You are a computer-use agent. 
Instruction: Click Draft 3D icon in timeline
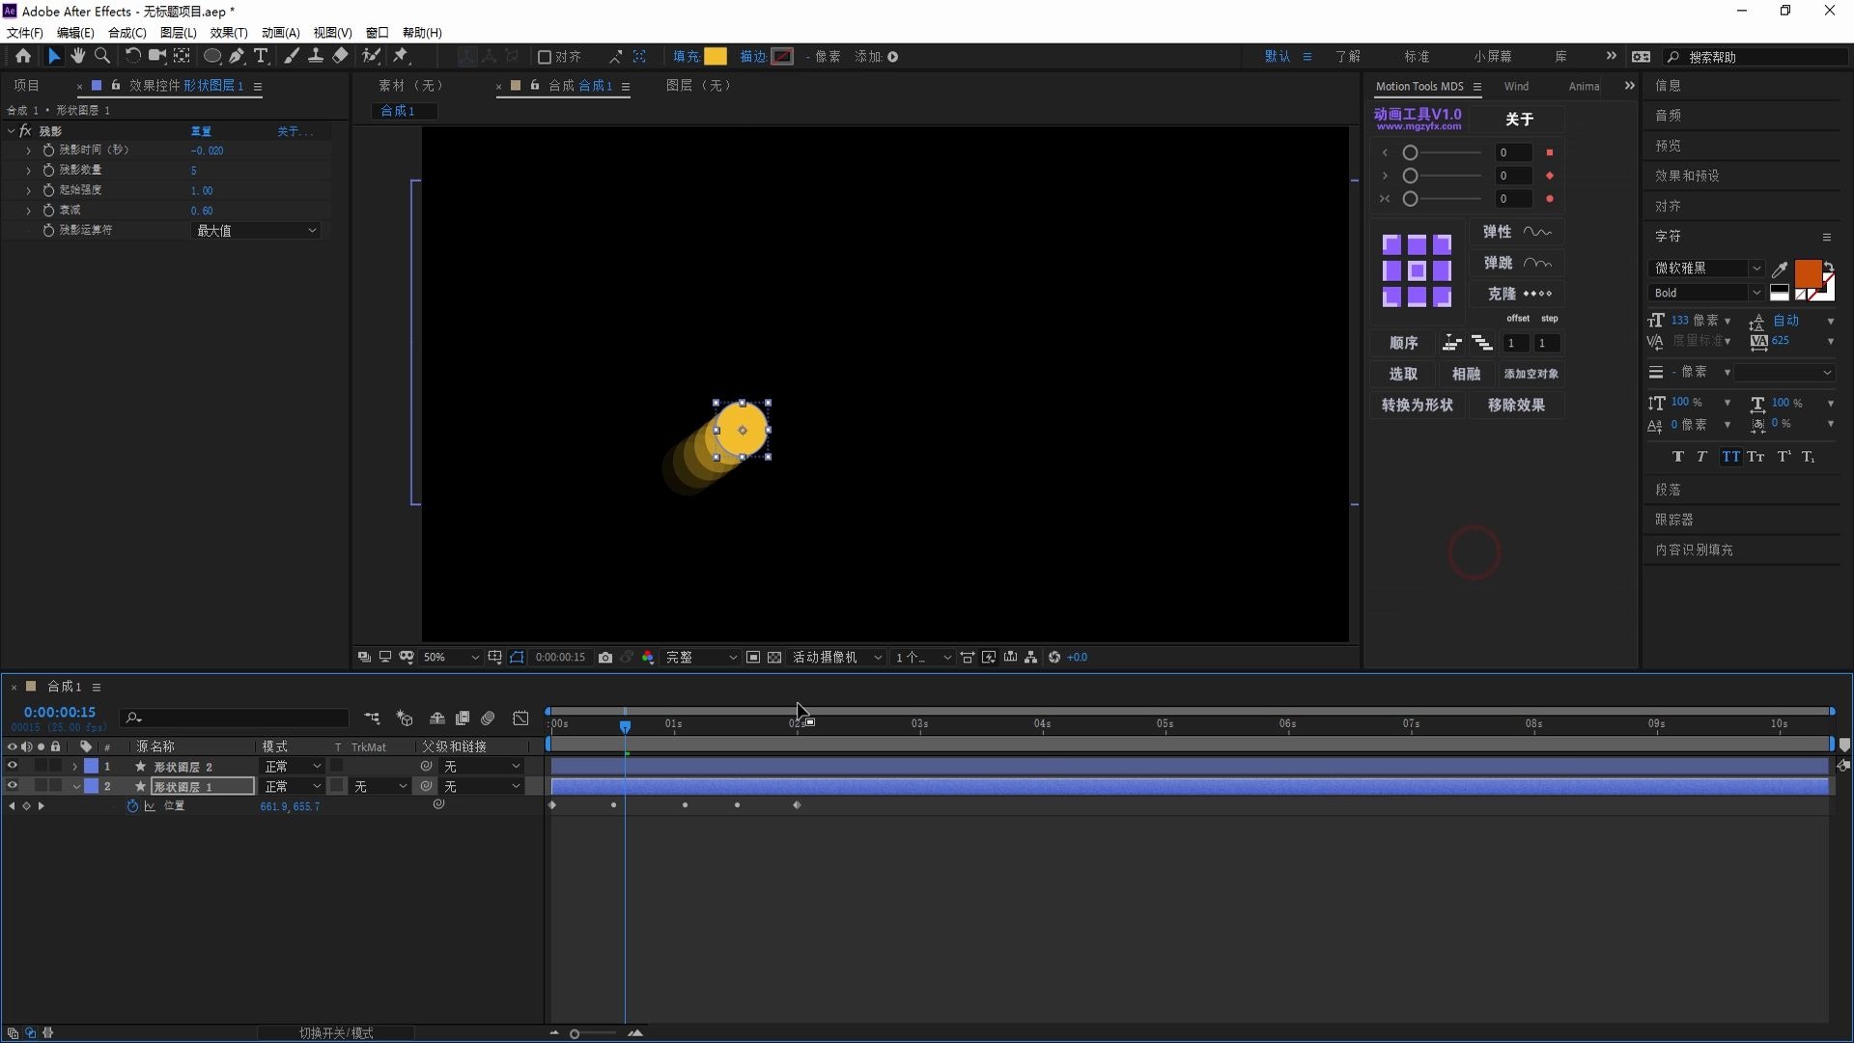405,719
